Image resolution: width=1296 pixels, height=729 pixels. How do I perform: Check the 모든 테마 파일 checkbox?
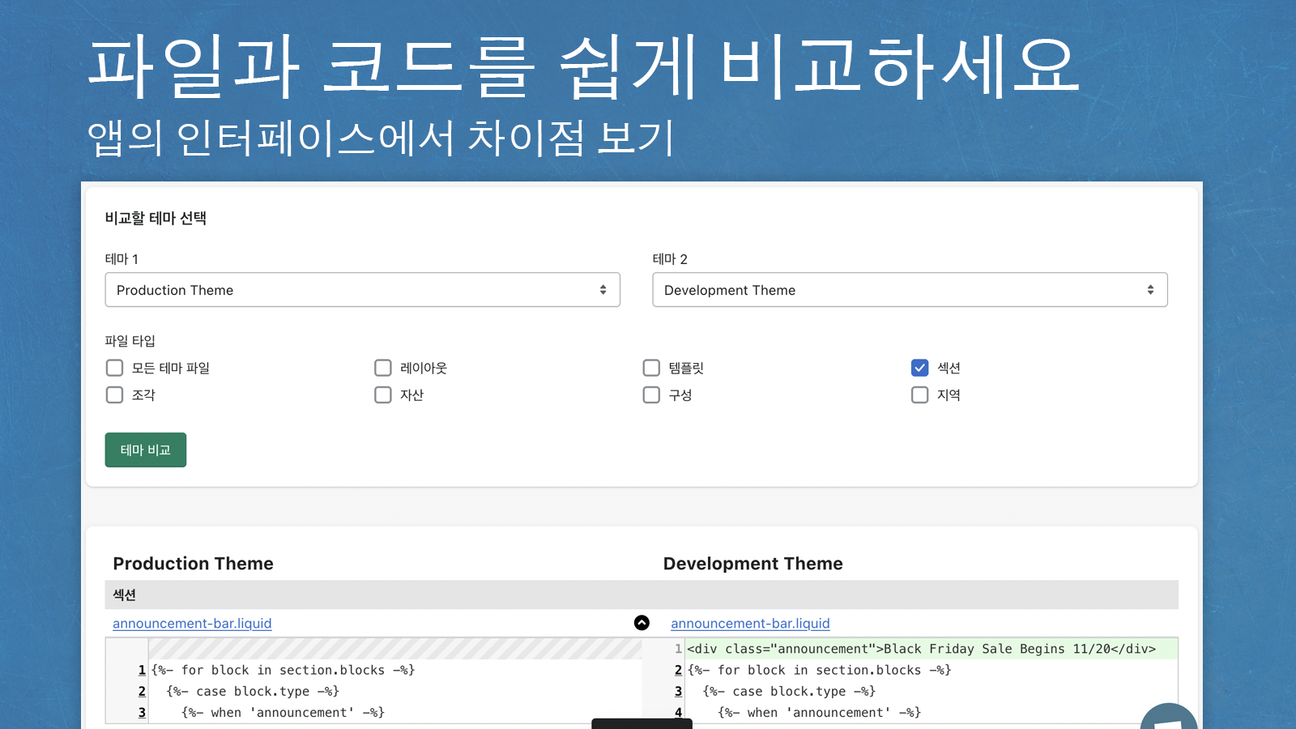(115, 368)
